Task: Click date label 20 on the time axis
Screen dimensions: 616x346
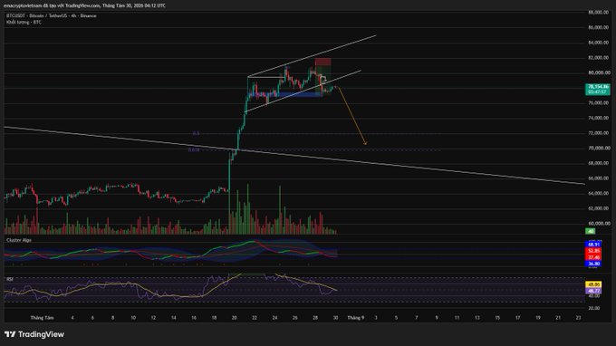Action: click(234, 318)
